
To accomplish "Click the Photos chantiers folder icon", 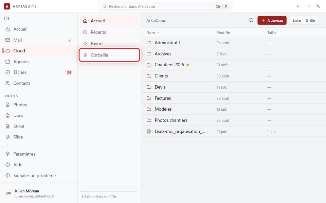I will coord(149,120).
